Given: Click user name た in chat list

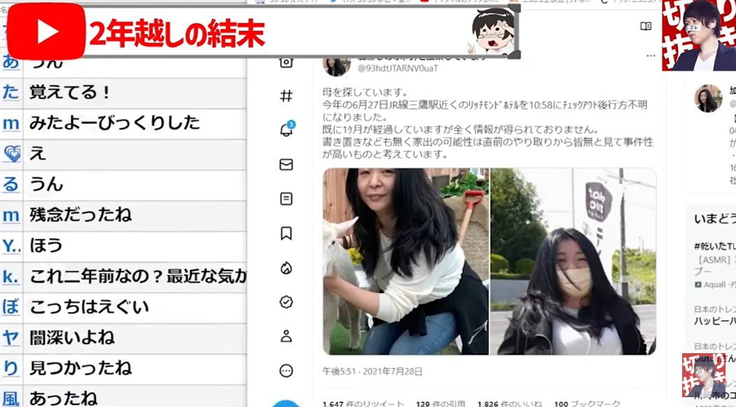Looking at the screenshot, I should tap(10, 92).
